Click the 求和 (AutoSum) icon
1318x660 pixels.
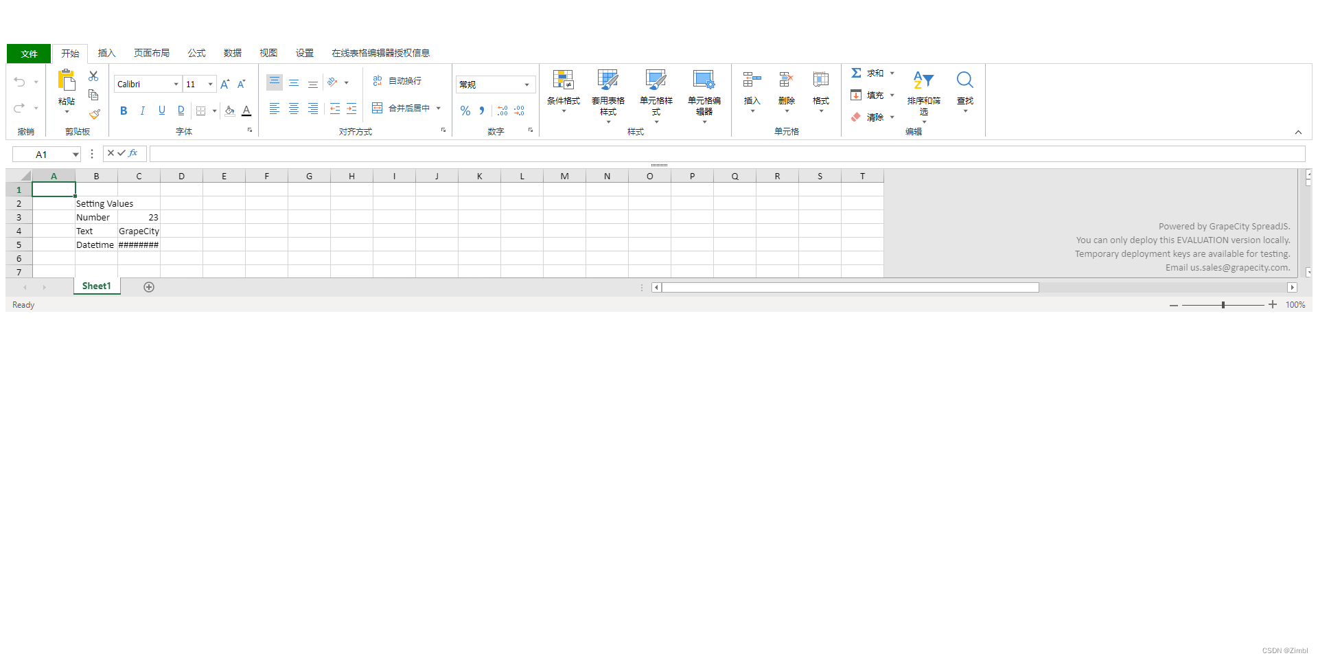click(856, 72)
